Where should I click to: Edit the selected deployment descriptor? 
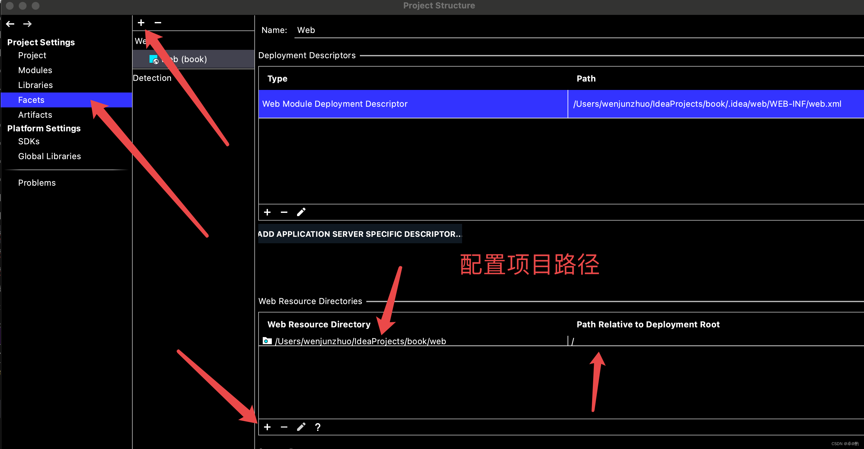pyautogui.click(x=301, y=212)
